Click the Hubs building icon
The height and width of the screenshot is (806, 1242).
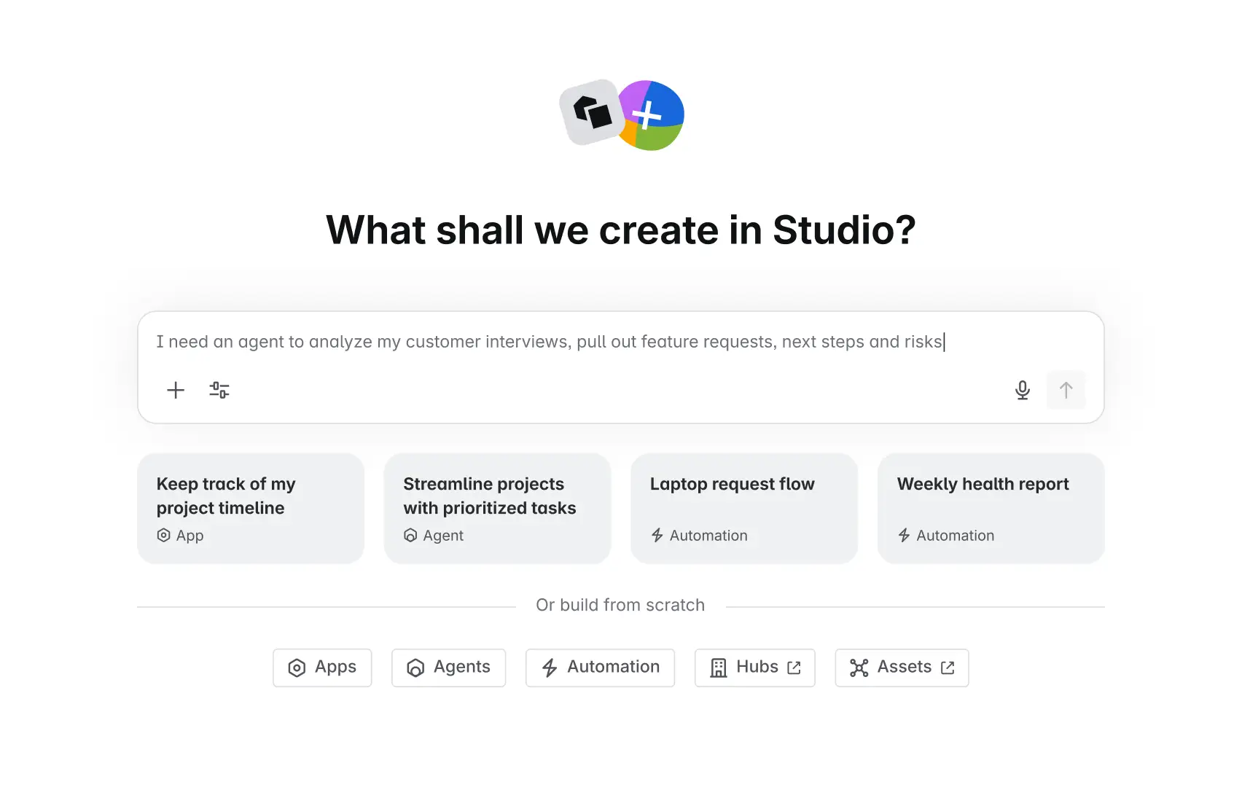click(x=719, y=668)
